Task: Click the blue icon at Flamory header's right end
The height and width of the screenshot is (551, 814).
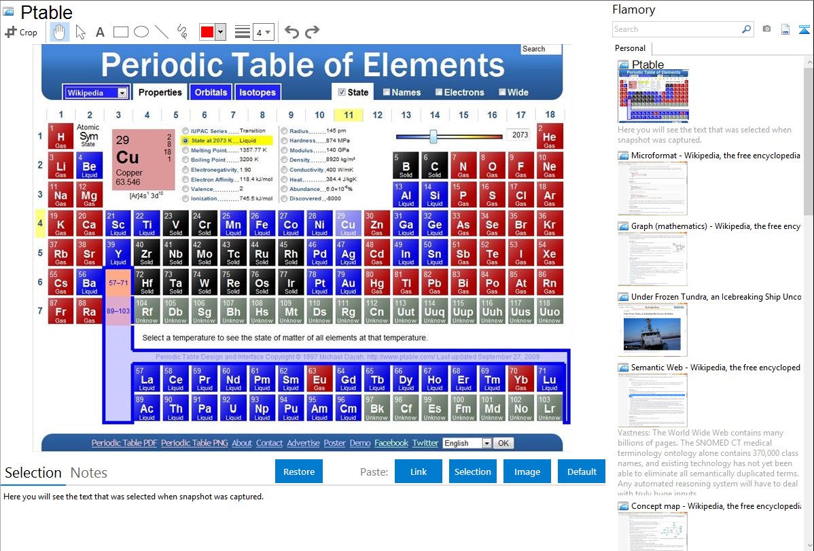Action: click(804, 29)
